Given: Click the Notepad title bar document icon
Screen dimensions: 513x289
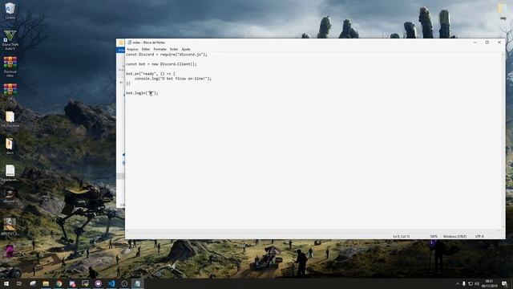Looking at the screenshot, I should 129,43.
